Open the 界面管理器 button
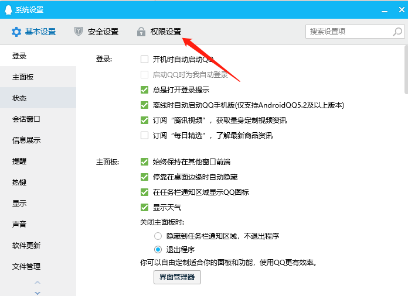Image resolution: width=408 pixels, height=296 pixels. pyautogui.click(x=177, y=277)
